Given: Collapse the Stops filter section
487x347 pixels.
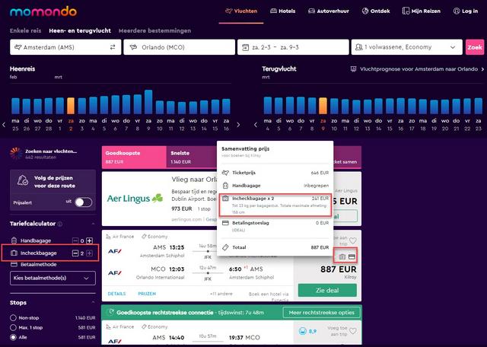Looking at the screenshot, I should [x=93, y=303].
